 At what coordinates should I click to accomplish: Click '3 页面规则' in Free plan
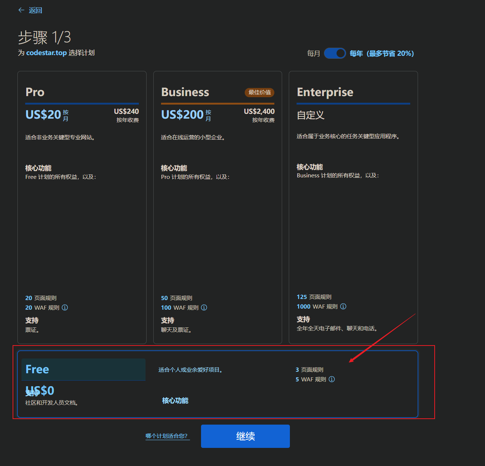click(310, 370)
